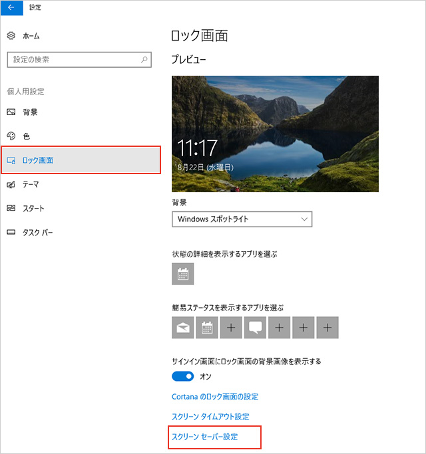Click the 簡易ステータスを表示するアプリを選ぶ label
This screenshot has width=426, height=454.
(228, 308)
